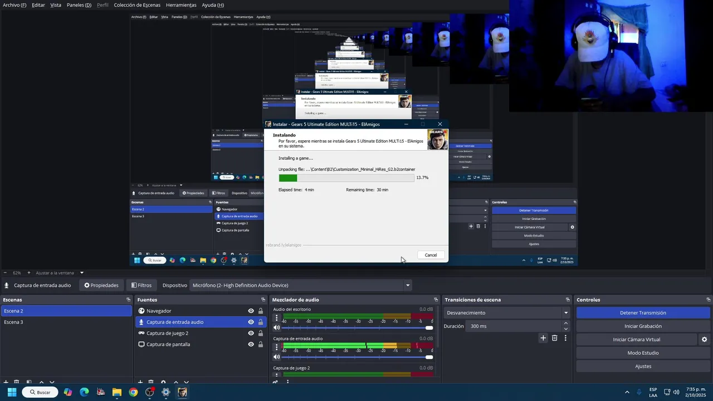713x401 pixels.
Task: Adjust Captura de entrada audio volume slider
Action: 358,357
